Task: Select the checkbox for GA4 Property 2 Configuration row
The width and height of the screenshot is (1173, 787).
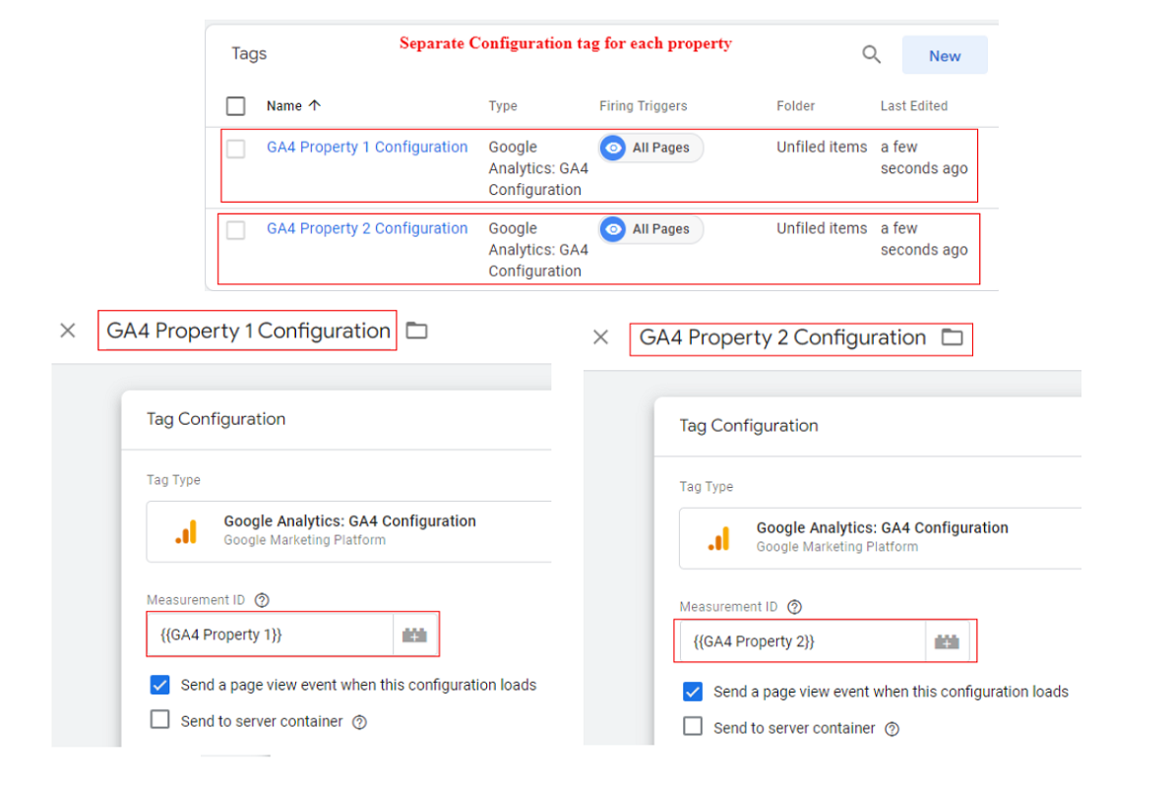Action: coord(234,228)
